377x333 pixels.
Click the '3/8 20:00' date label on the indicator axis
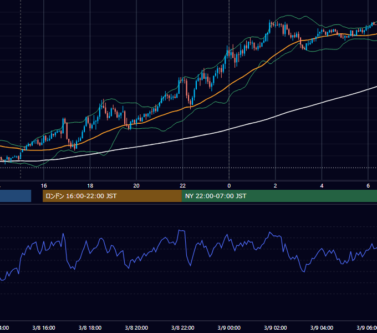136,328
